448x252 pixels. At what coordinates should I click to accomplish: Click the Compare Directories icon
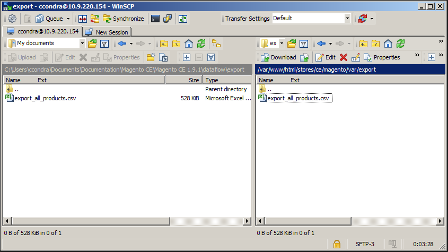pyautogui.click(x=83, y=19)
